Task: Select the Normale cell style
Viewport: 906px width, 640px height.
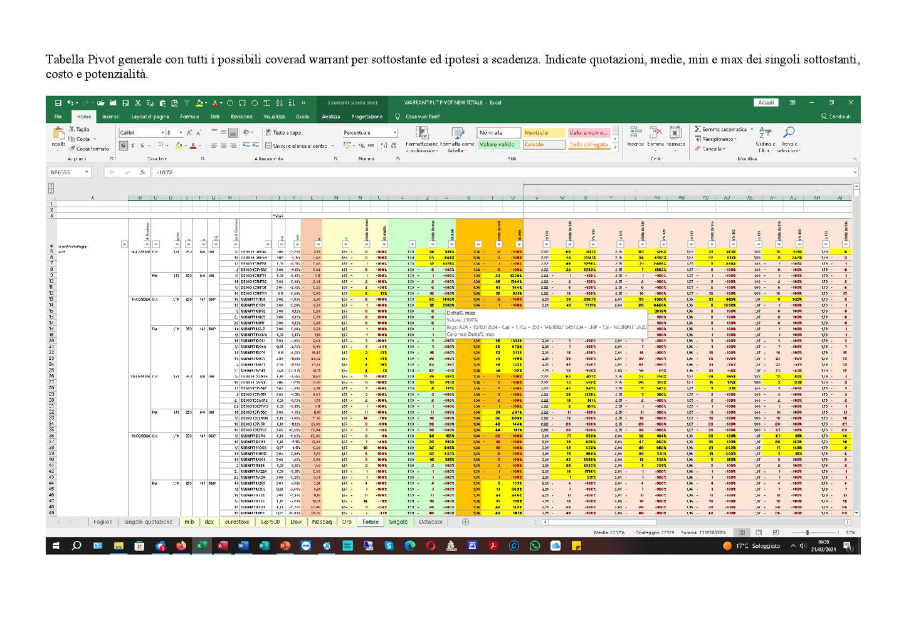Action: pos(499,132)
